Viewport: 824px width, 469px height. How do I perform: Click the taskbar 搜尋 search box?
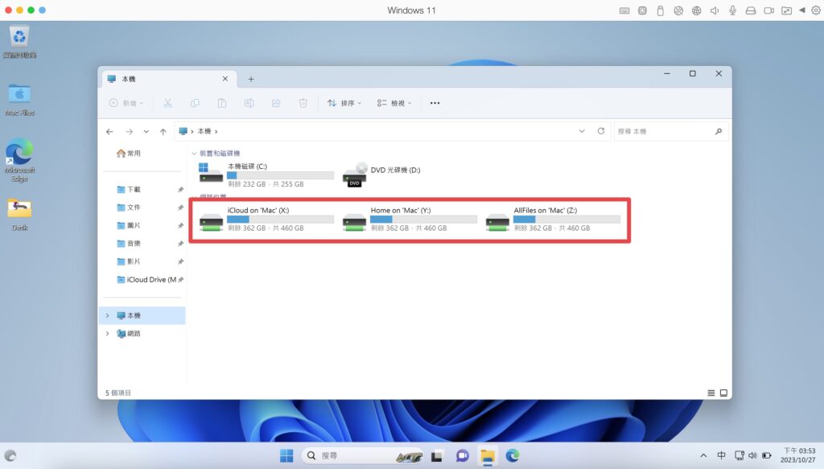point(363,455)
